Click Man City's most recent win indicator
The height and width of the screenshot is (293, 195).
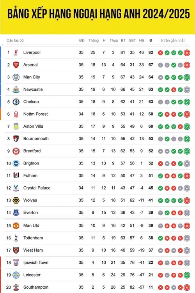pyautogui.click(x=187, y=77)
